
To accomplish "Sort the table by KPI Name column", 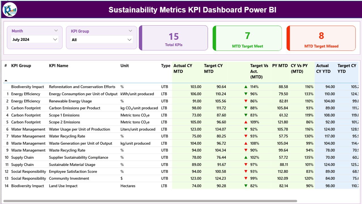I will click(59, 65).
